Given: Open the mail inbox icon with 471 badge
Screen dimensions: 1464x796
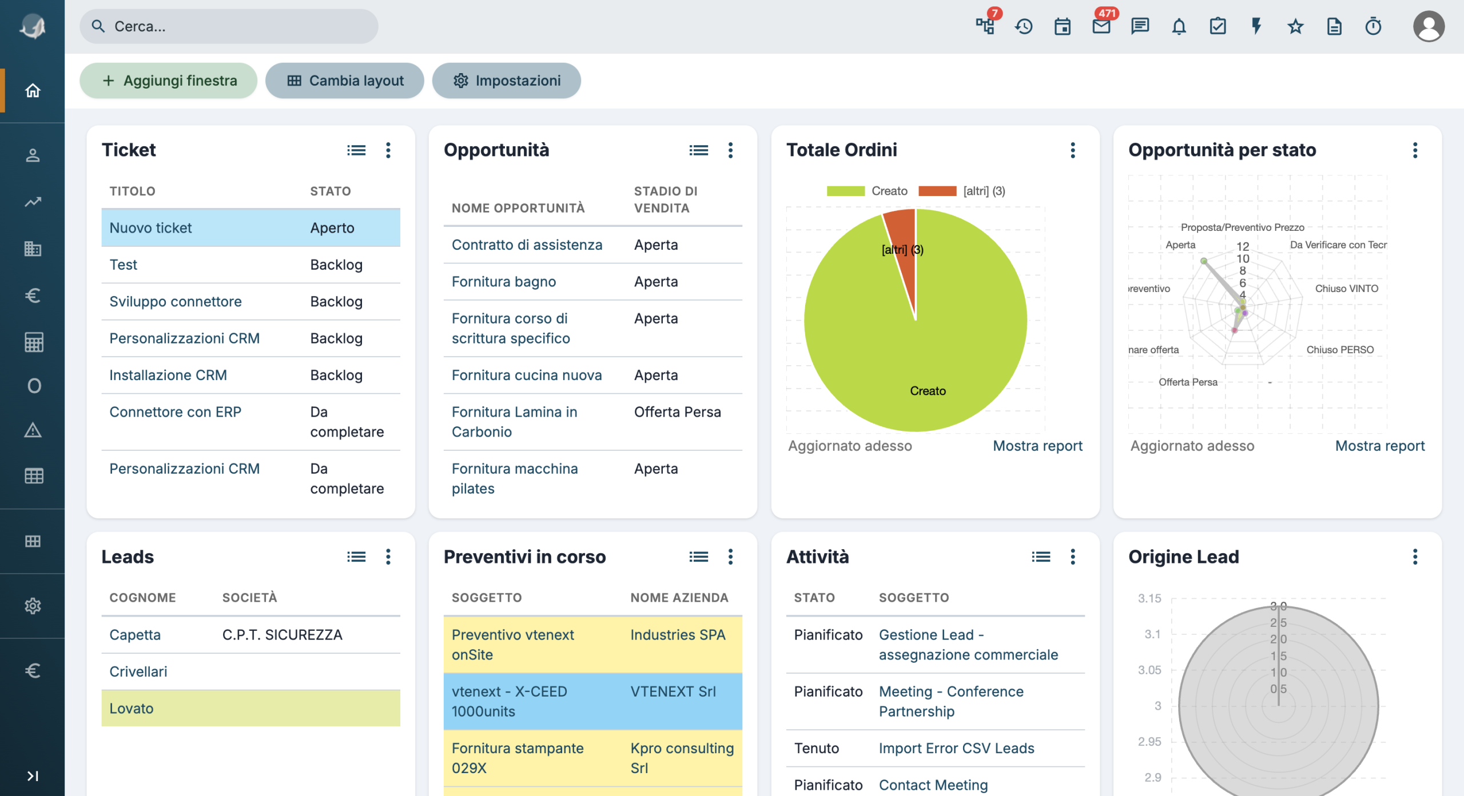Looking at the screenshot, I should click(1101, 26).
